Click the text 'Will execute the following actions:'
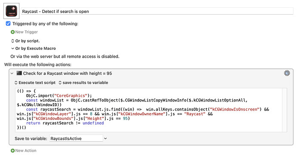This screenshot has height=156, width=297. pos(38,64)
